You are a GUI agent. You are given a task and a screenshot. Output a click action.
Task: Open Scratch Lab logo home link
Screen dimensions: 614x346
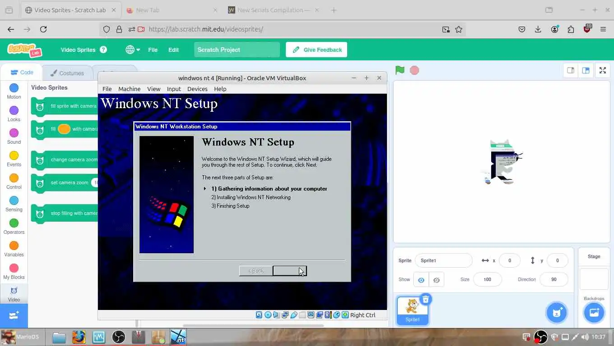25,50
